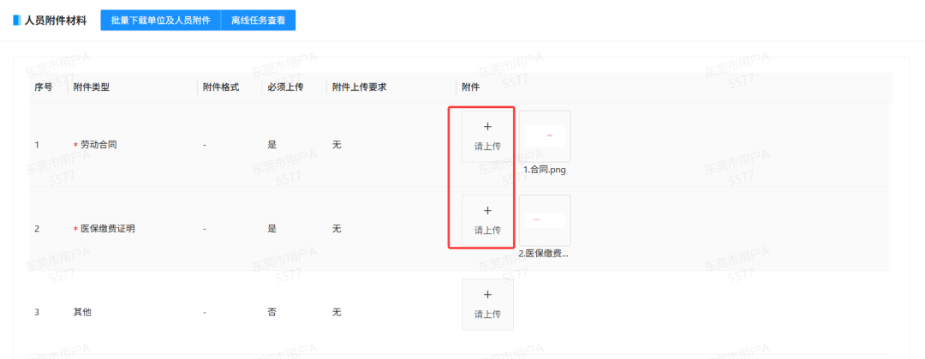Click the 2.医保缴费... file name
The image size is (925, 359).
click(x=544, y=254)
